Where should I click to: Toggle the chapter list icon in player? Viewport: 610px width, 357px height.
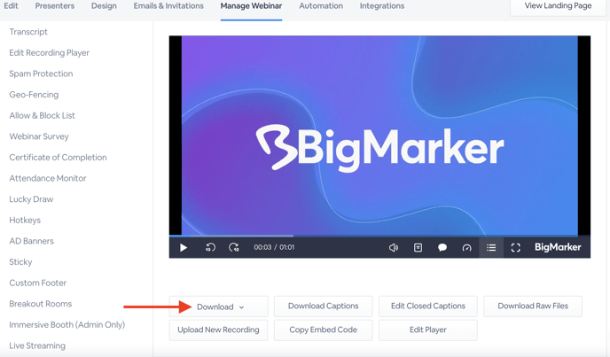click(x=491, y=248)
